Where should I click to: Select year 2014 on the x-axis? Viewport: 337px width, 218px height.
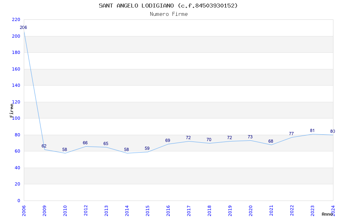click(127, 210)
